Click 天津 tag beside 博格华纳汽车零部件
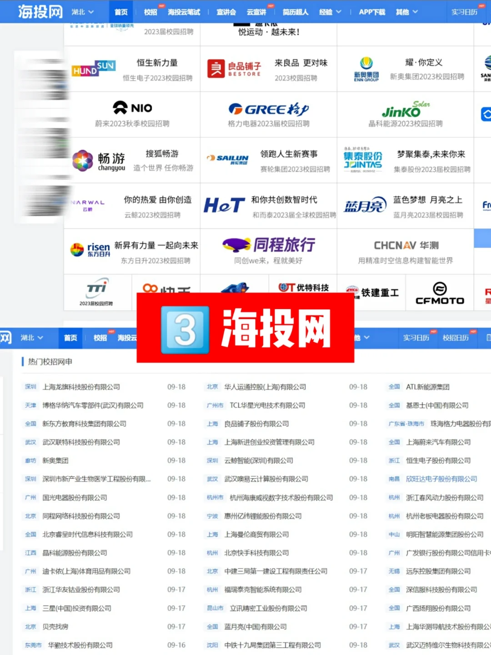This screenshot has width=491, height=655. (x=30, y=405)
